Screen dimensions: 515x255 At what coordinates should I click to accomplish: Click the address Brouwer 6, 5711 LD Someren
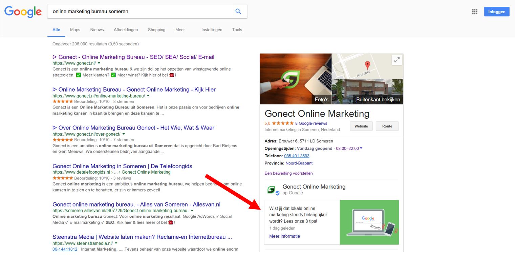(x=306, y=141)
